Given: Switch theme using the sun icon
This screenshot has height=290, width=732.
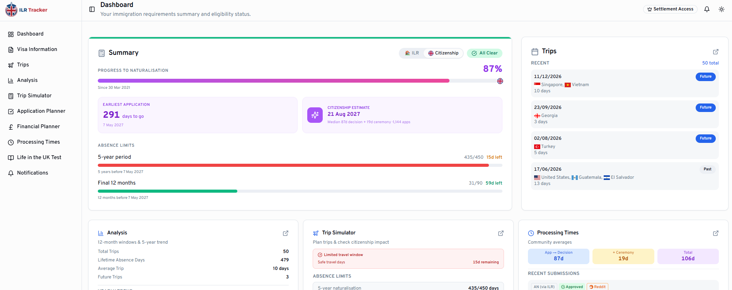Looking at the screenshot, I should 722,9.
